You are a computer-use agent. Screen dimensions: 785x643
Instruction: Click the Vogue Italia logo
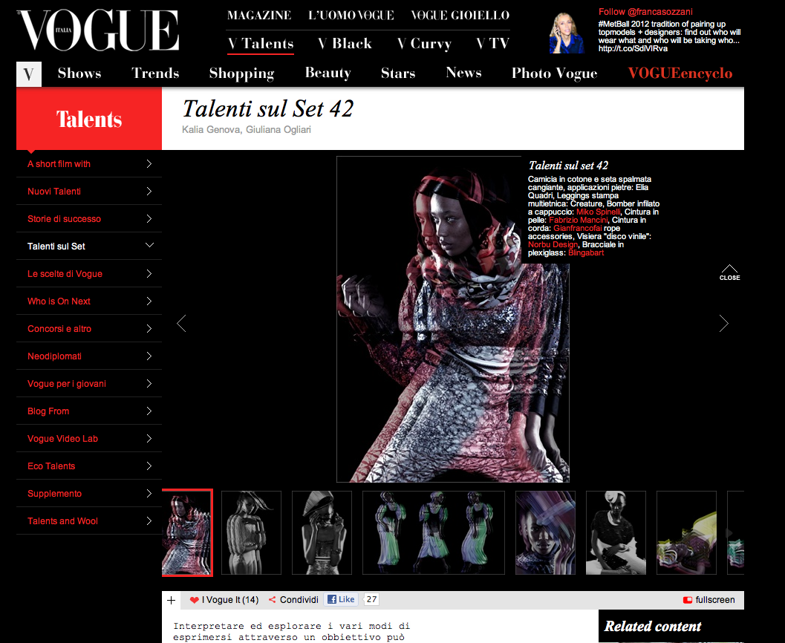pos(98,30)
